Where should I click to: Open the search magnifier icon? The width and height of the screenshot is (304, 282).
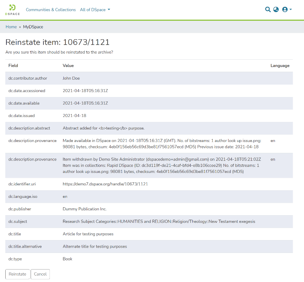pyautogui.click(x=268, y=9)
